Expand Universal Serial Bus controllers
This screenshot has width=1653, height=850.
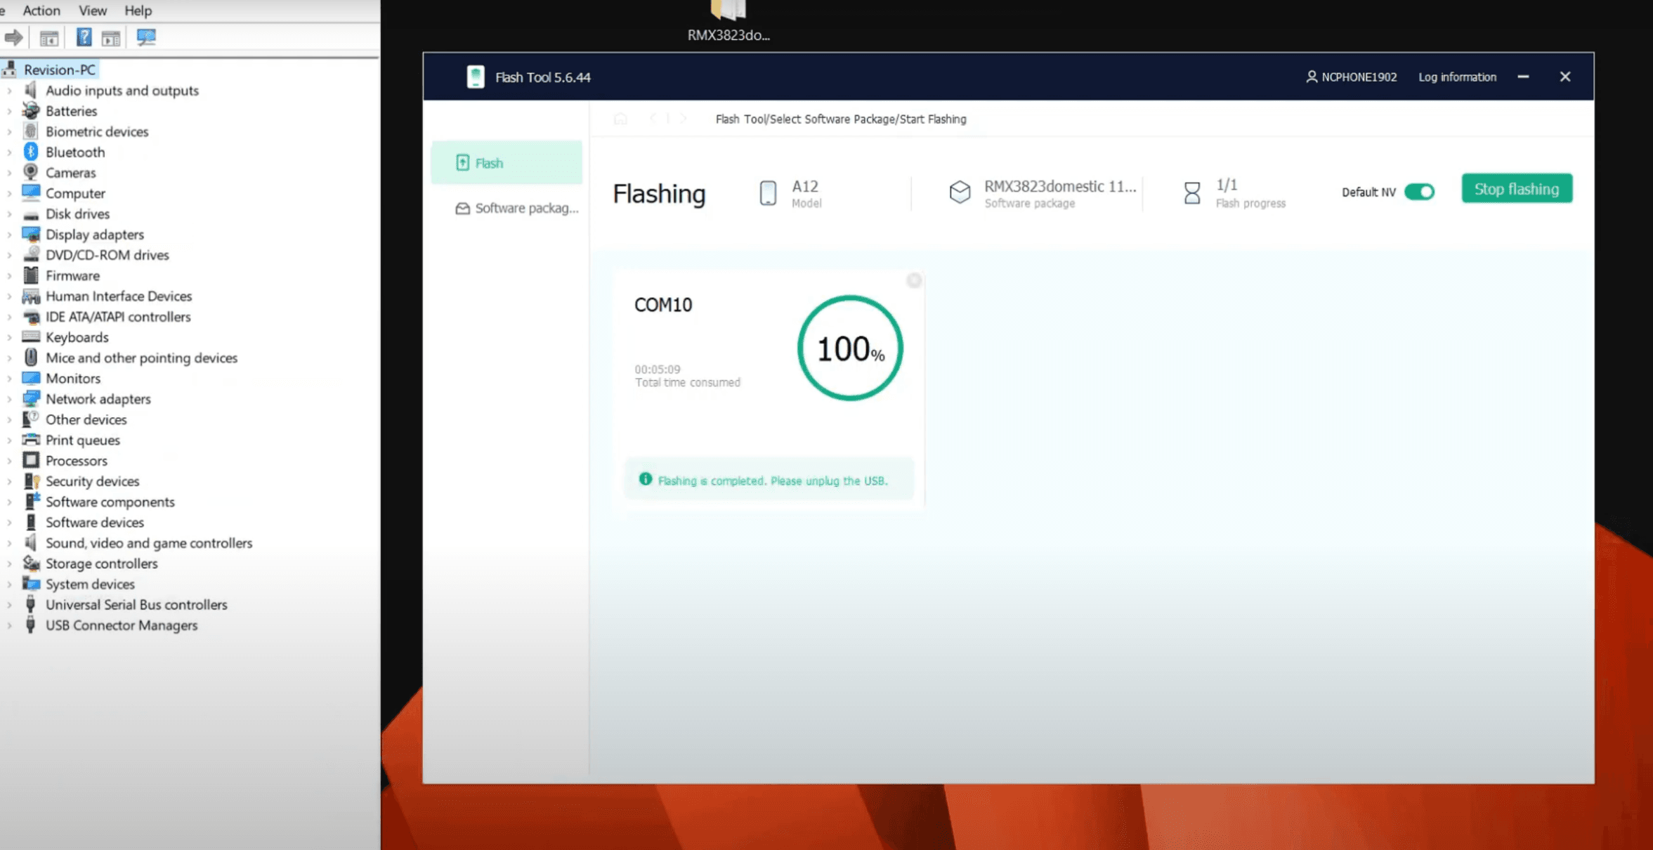coord(9,605)
